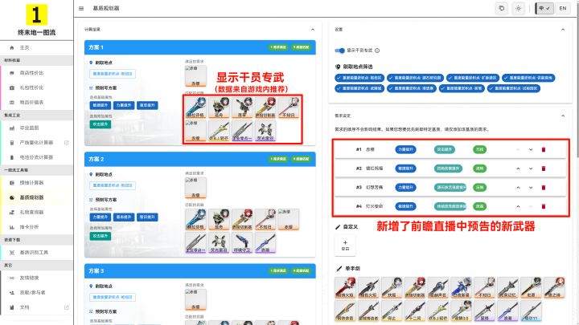
Task: Click location chip under 方案 1 刷取地点
Action: (113, 74)
